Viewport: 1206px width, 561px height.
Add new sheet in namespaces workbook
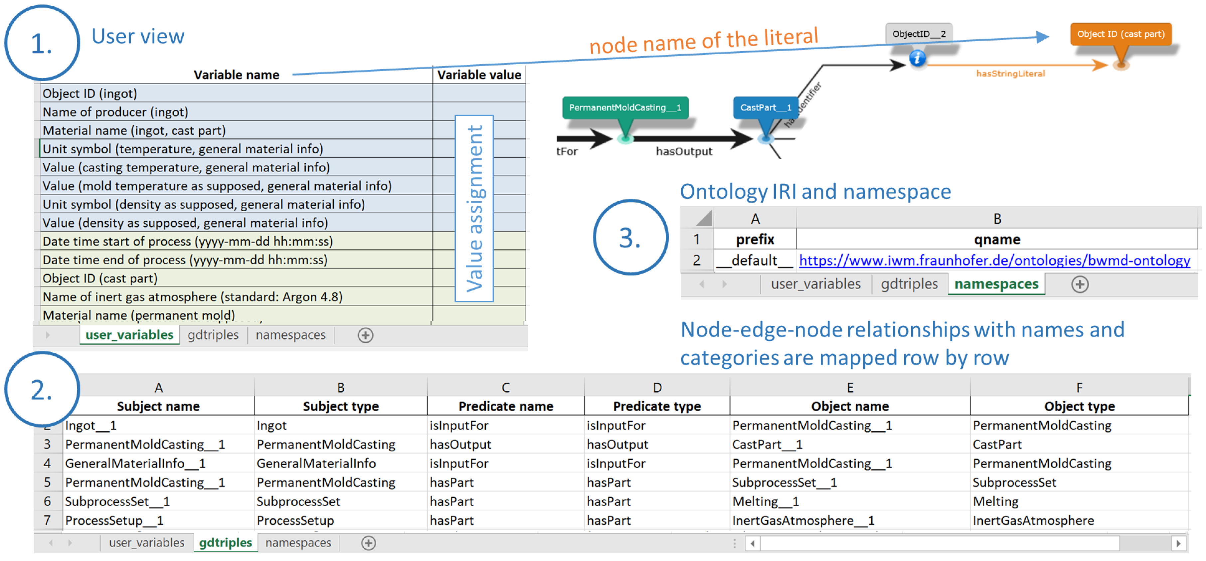pos(1080,284)
